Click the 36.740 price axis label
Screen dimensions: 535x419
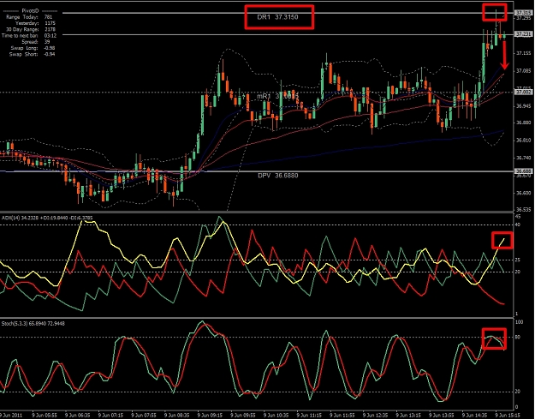pyautogui.click(x=524, y=159)
